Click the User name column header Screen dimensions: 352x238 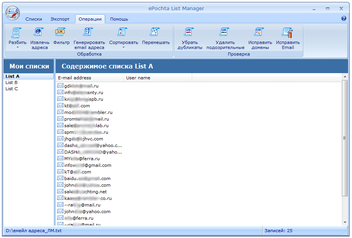point(158,78)
